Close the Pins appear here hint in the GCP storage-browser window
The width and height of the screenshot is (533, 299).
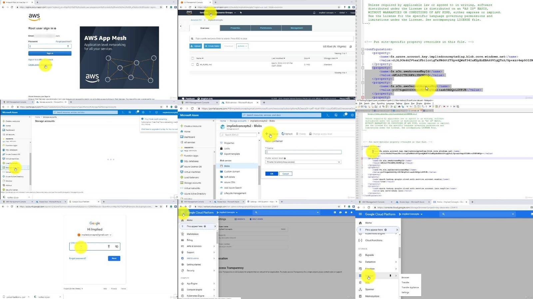(x=397, y=230)
